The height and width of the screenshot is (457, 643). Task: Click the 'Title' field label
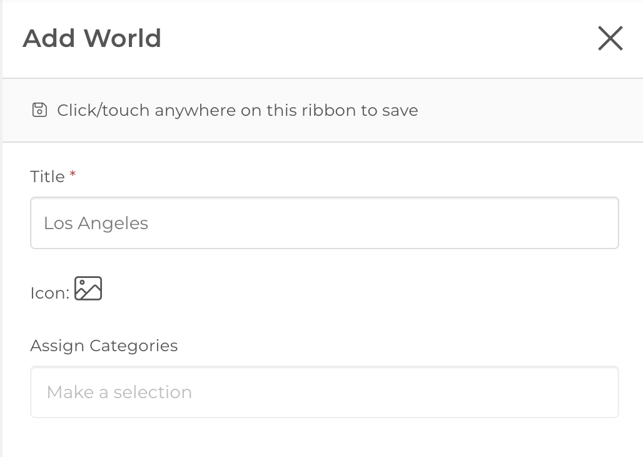coord(48,177)
